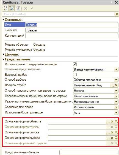Collapse the Основные section
This screenshot has height=155, width=119.
coord(3,20)
